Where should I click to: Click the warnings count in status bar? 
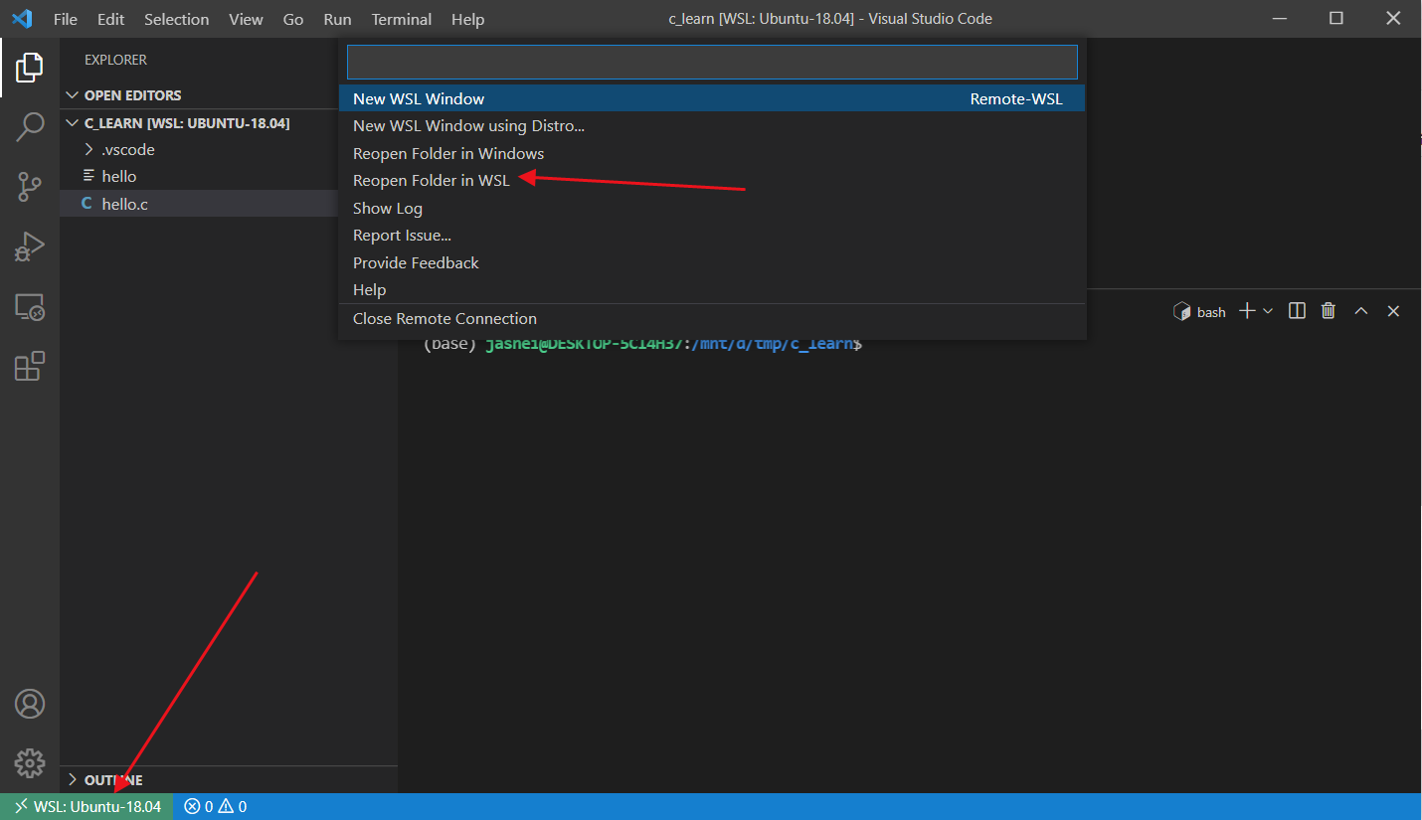(x=233, y=807)
